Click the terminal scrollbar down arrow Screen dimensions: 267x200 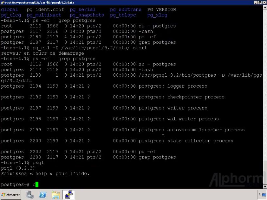[x=265, y=187]
